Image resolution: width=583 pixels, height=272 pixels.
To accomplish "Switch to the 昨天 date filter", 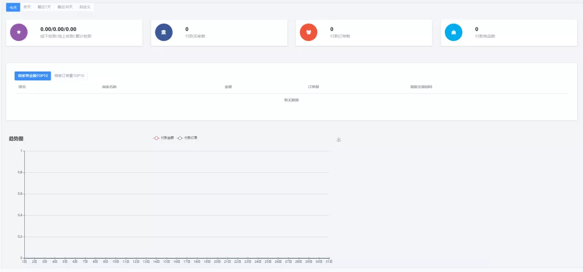I will (27, 7).
